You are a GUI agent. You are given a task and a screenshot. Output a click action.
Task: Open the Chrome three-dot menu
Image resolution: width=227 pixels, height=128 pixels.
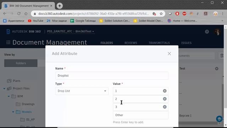click(222, 14)
